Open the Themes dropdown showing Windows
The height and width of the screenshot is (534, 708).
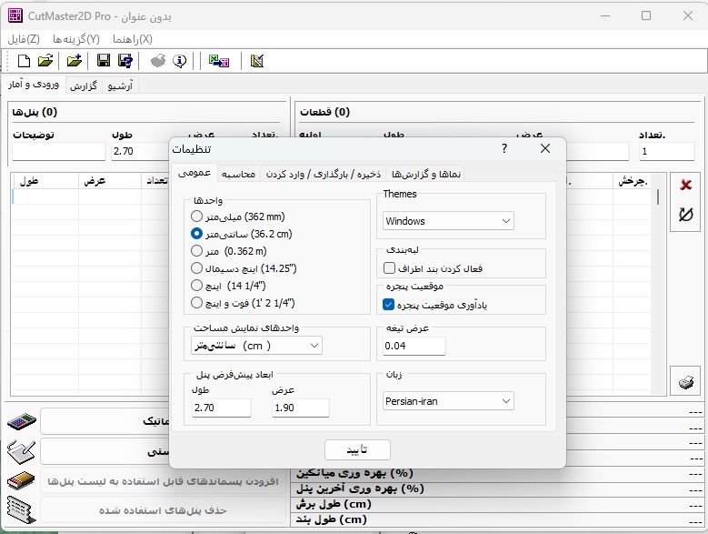pos(448,221)
